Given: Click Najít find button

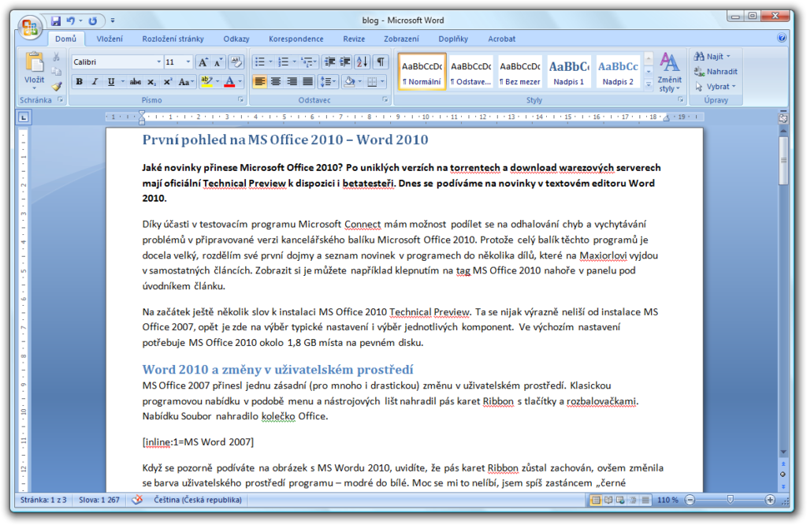Looking at the screenshot, I should 712,56.
